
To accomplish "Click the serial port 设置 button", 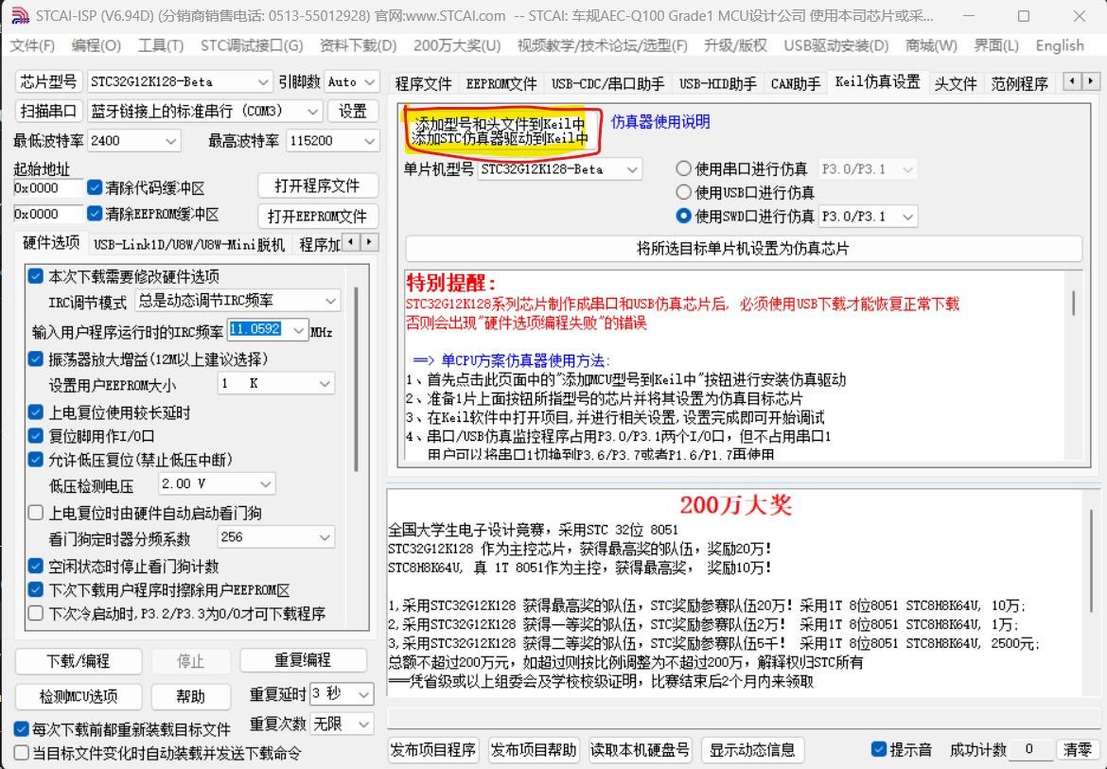I will pyautogui.click(x=352, y=111).
